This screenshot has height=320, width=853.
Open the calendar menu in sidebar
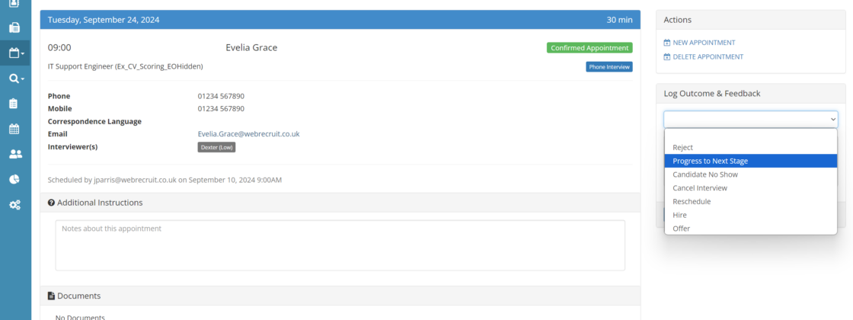click(x=15, y=53)
